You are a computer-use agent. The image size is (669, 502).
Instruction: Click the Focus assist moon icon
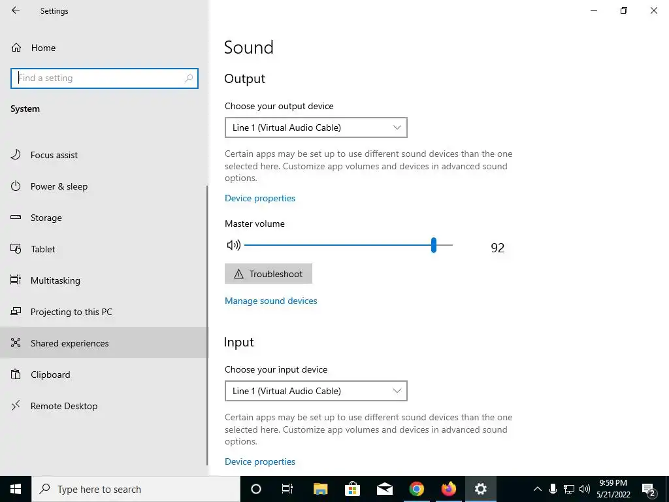coord(16,154)
